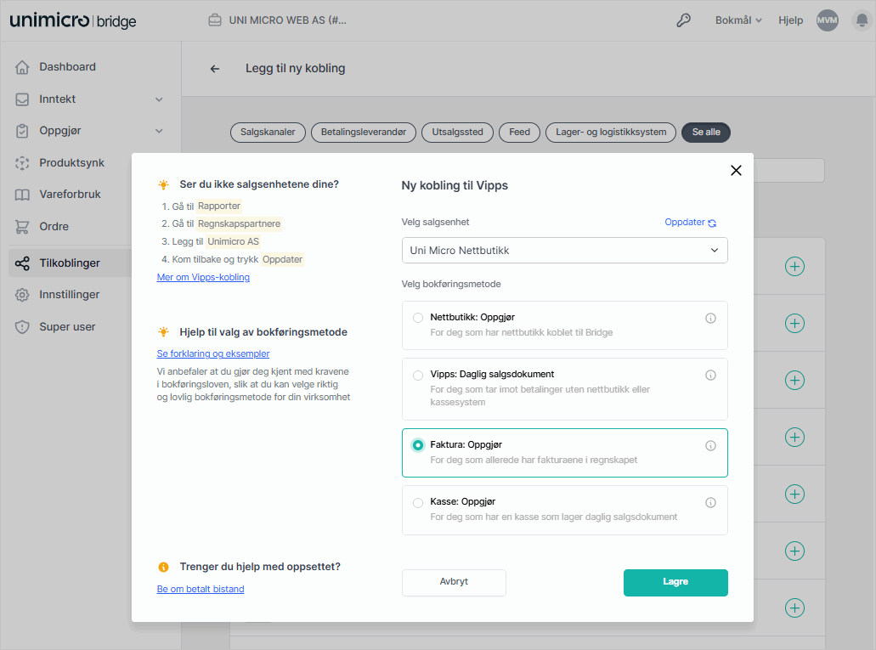876x650 pixels.
Task: Open the Dashboard home icon
Action: [22, 67]
